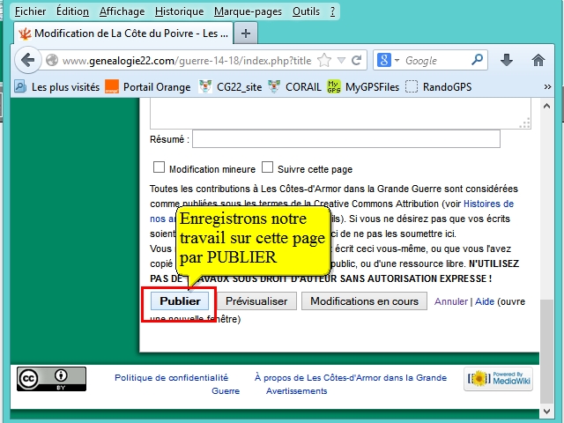The image size is (564, 423).
Task: Click the search magnifier icon
Action: click(477, 59)
